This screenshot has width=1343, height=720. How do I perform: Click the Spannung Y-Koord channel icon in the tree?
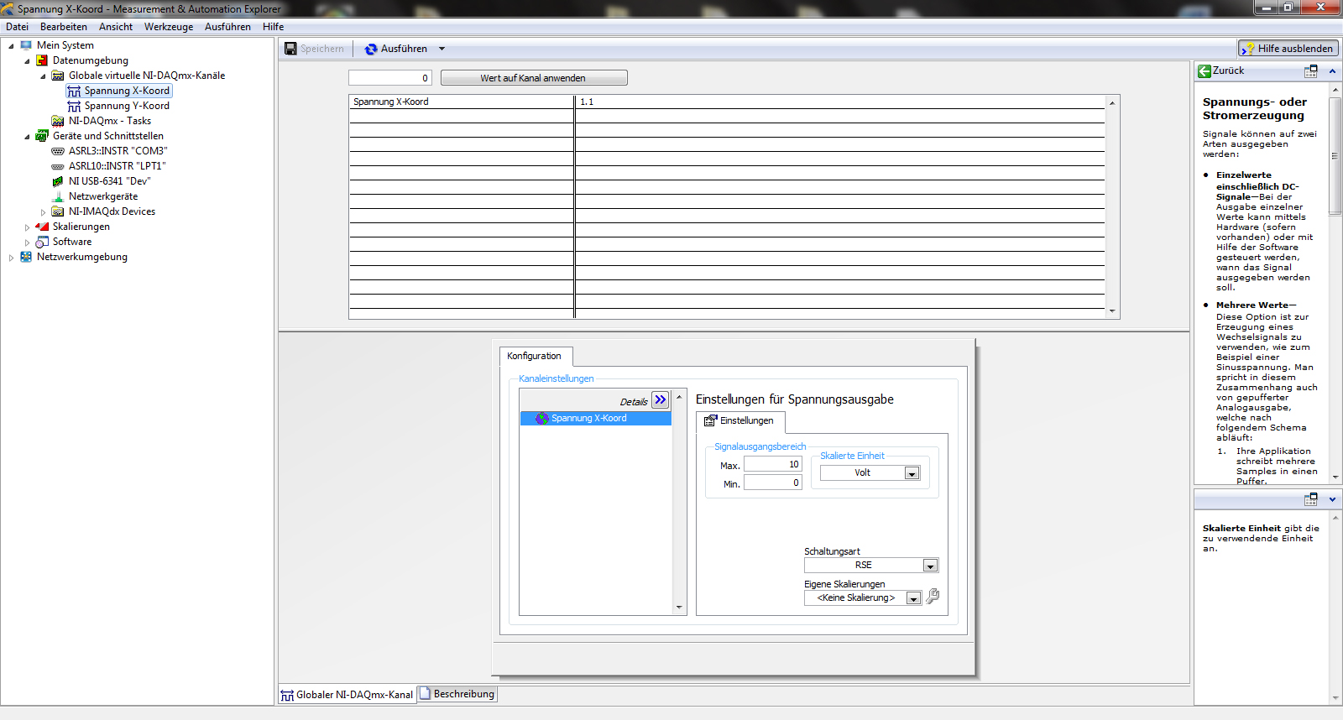point(74,106)
